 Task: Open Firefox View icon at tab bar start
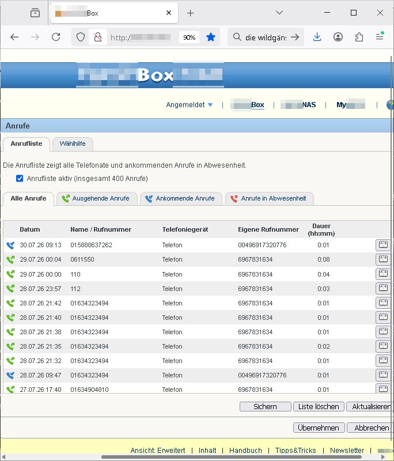coord(35,13)
